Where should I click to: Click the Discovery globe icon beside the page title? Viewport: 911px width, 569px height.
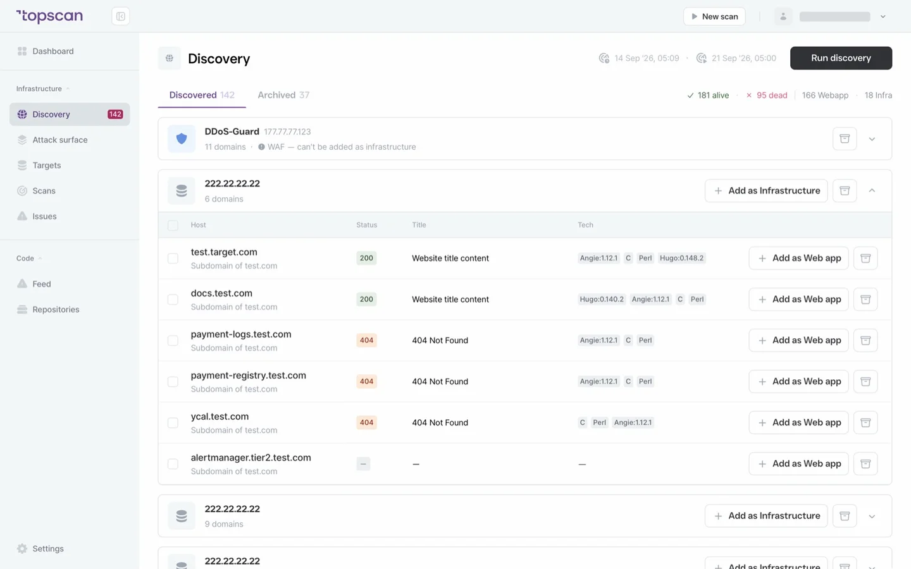[170, 58]
